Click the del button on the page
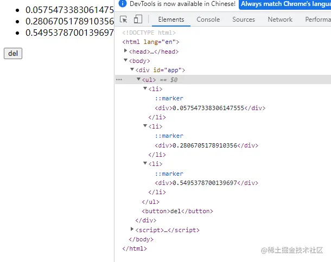 coord(13,53)
